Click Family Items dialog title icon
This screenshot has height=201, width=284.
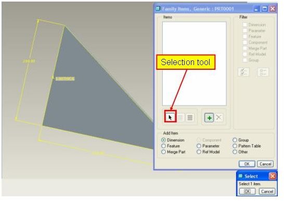point(158,8)
